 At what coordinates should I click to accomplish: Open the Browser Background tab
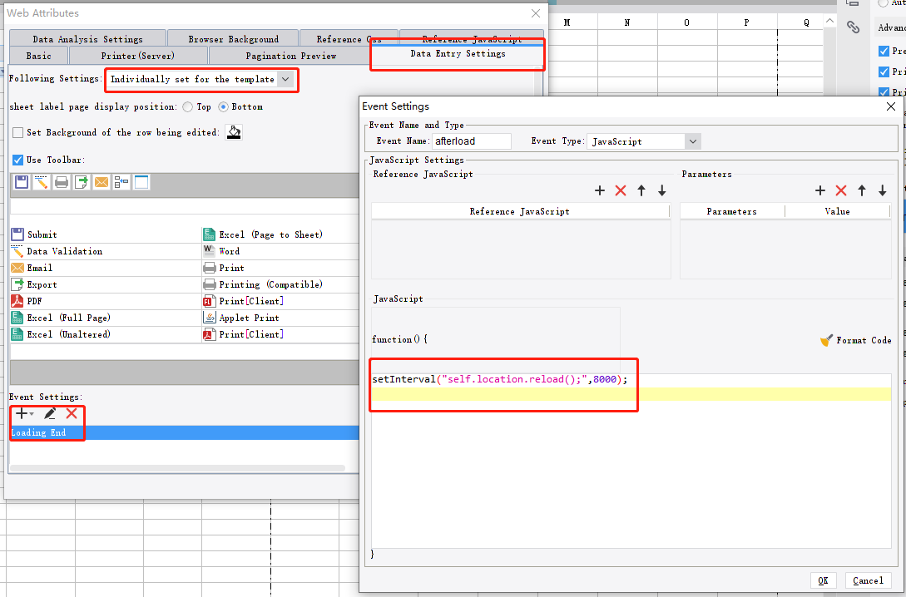pyautogui.click(x=234, y=39)
